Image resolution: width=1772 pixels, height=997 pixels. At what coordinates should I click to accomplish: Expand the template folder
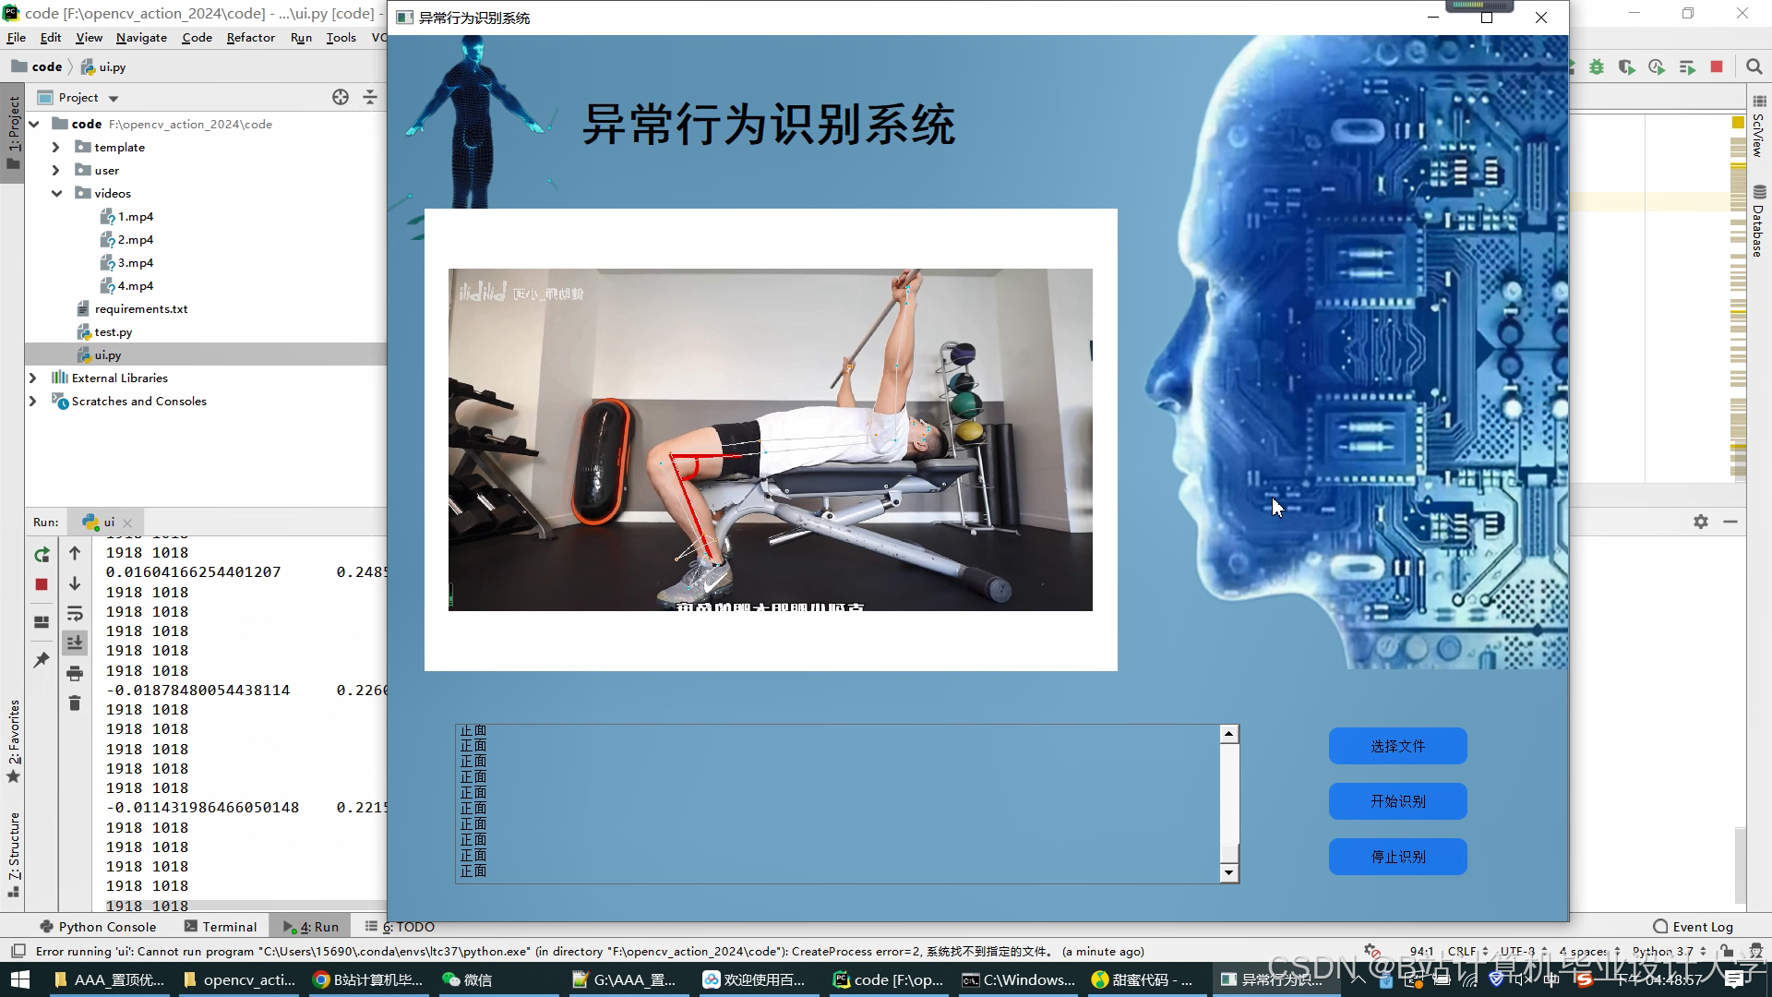click(55, 147)
